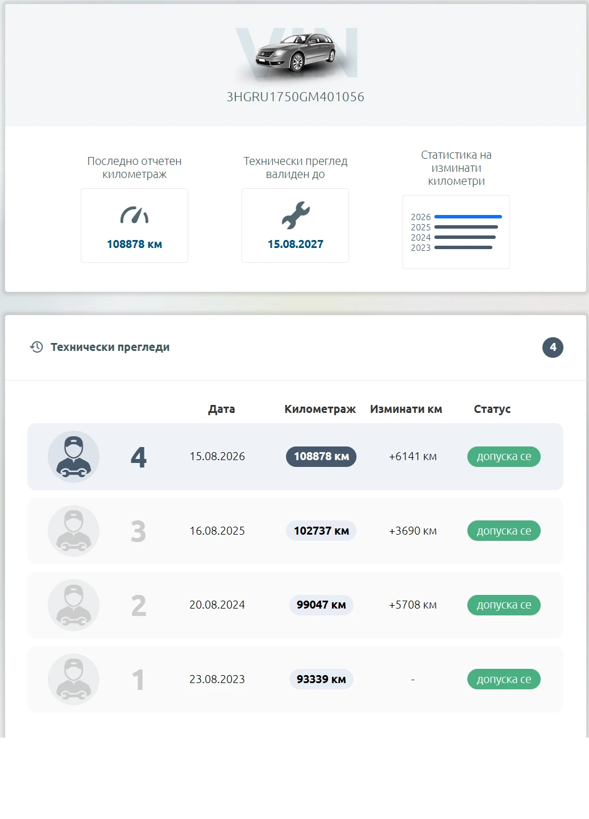This screenshot has width=589, height=819.
Task: Click the date 15.08.2026
Action: (217, 456)
